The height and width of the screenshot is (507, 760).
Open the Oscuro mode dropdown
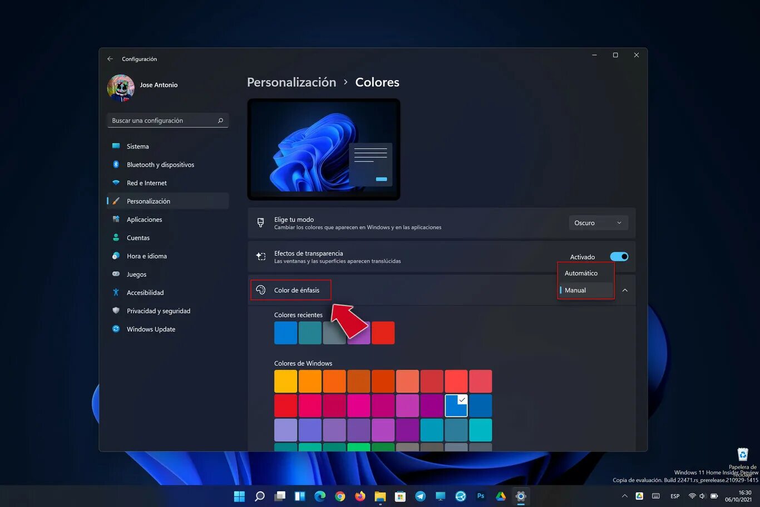598,223
